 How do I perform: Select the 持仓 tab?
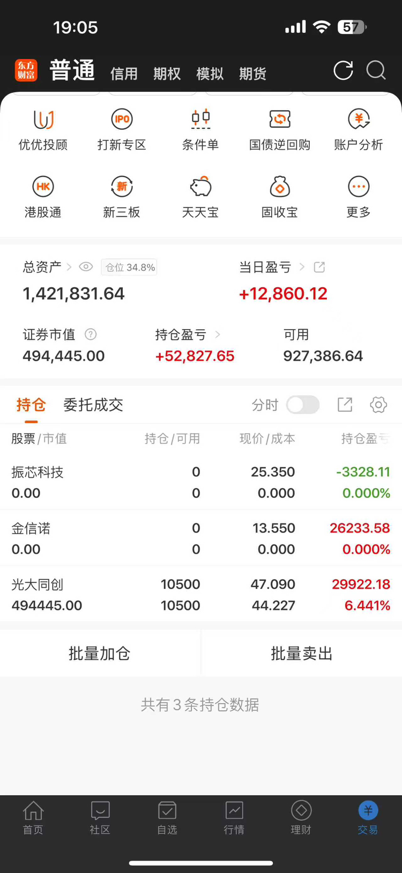(31, 405)
